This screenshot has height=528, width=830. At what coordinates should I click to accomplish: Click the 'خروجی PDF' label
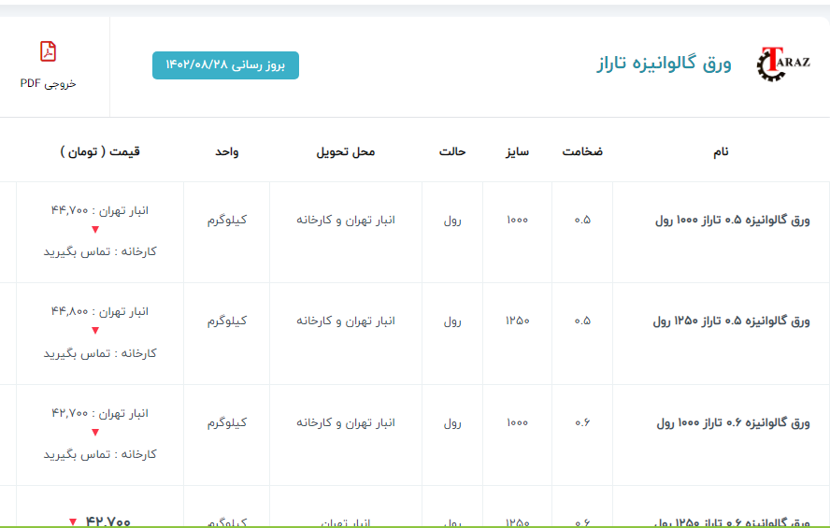(x=48, y=83)
